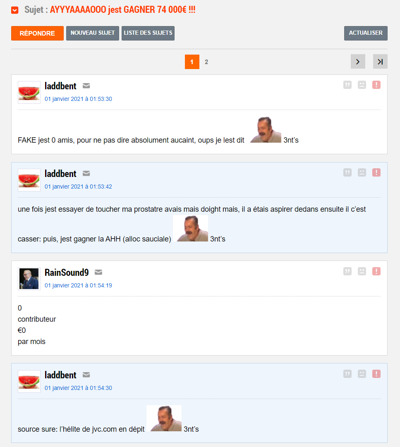Screen dimensions: 400x447
Task: Click quote icon on first laddbent post
Action: click(x=347, y=85)
